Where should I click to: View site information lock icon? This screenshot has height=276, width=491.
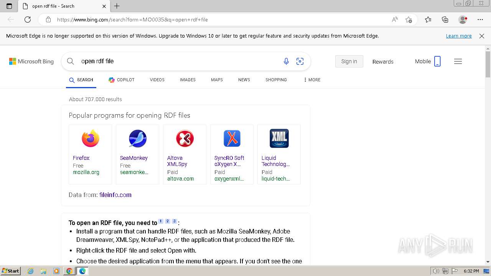pyautogui.click(x=48, y=20)
